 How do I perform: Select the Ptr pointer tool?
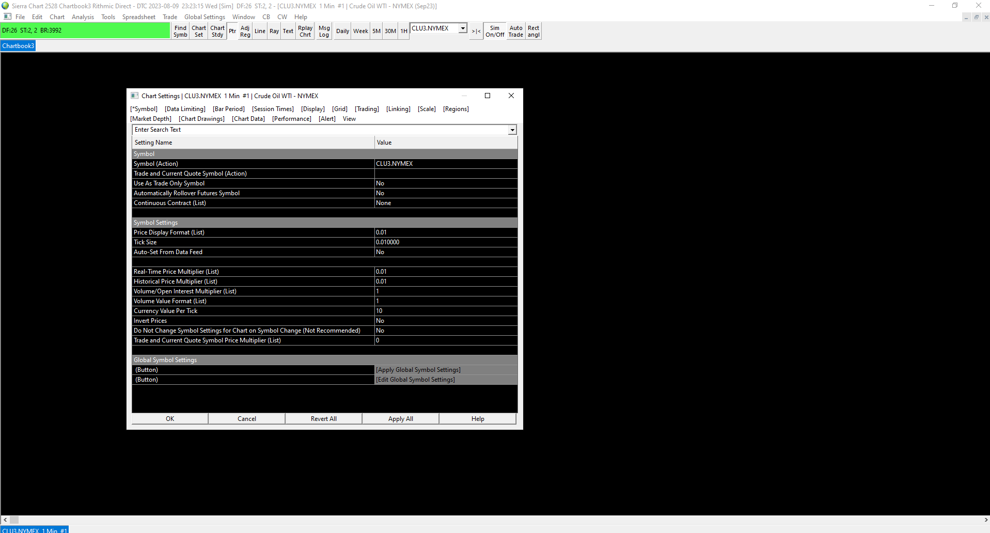tap(232, 31)
